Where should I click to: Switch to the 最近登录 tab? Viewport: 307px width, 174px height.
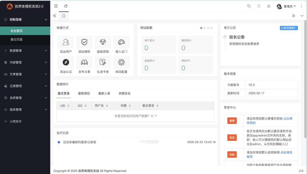[64, 93]
